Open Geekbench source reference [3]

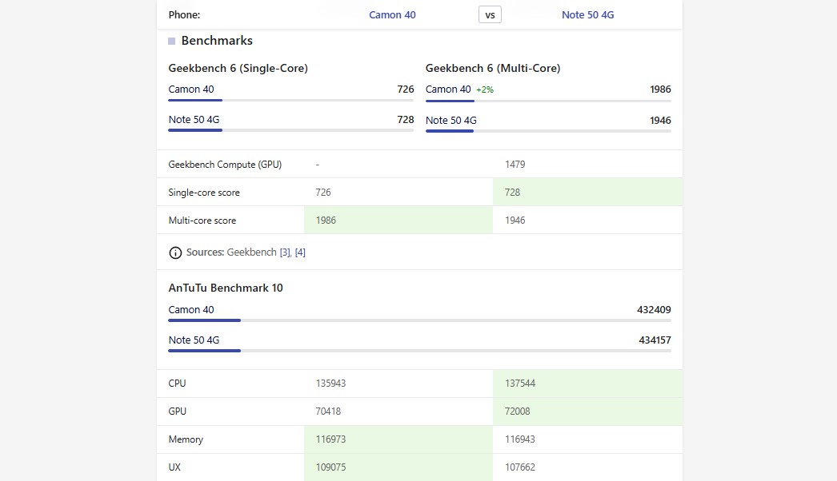click(285, 252)
